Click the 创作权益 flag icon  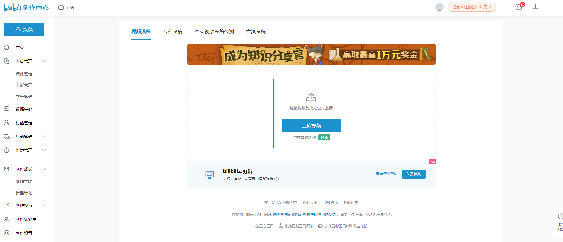tap(7, 206)
